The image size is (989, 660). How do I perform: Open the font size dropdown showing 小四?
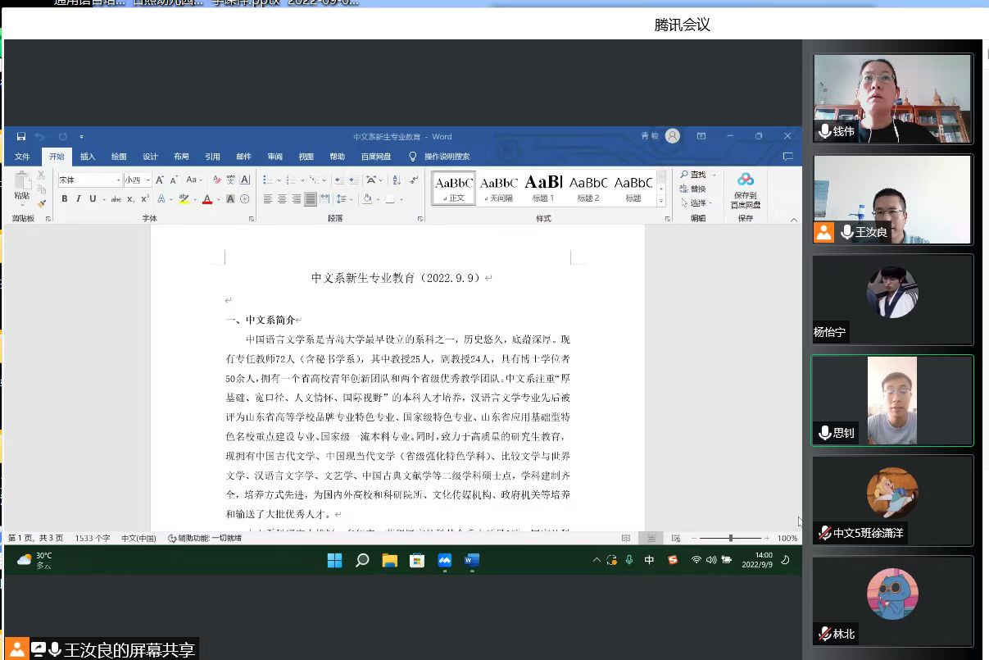point(137,180)
